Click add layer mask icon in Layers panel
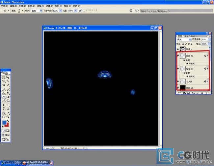214x166 pixels. click(188, 93)
